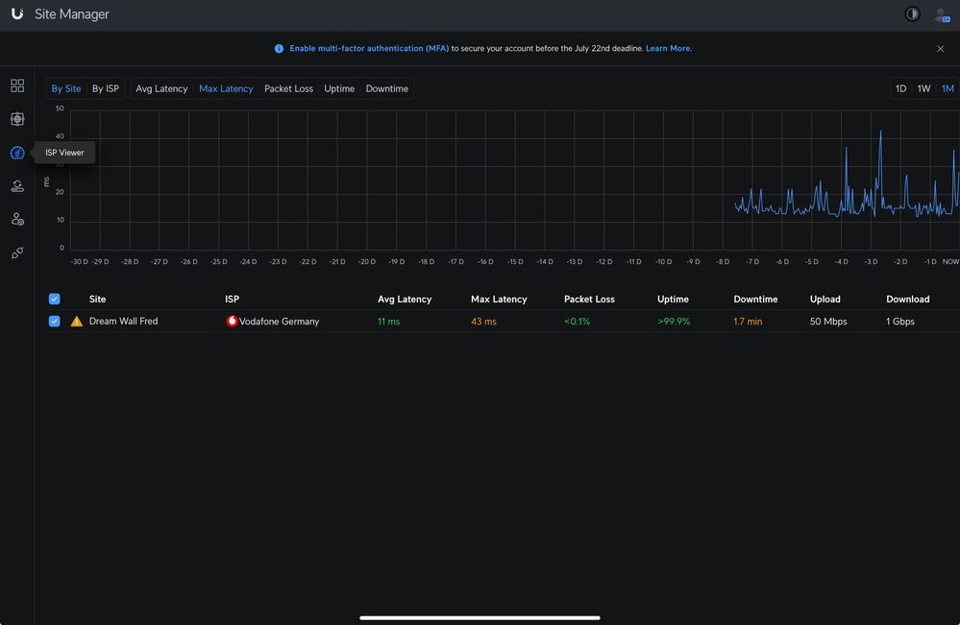The width and height of the screenshot is (960, 625).
Task: Show the Downtime metric chart
Action: 386,88
